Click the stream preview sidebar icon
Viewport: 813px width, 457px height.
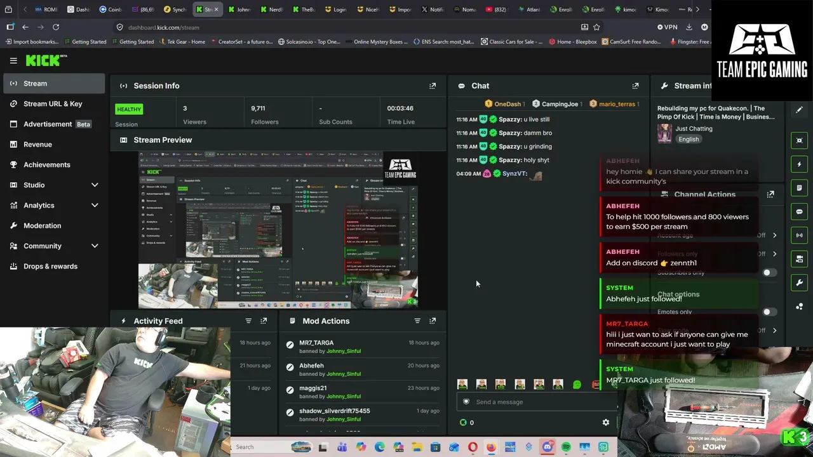(x=800, y=140)
